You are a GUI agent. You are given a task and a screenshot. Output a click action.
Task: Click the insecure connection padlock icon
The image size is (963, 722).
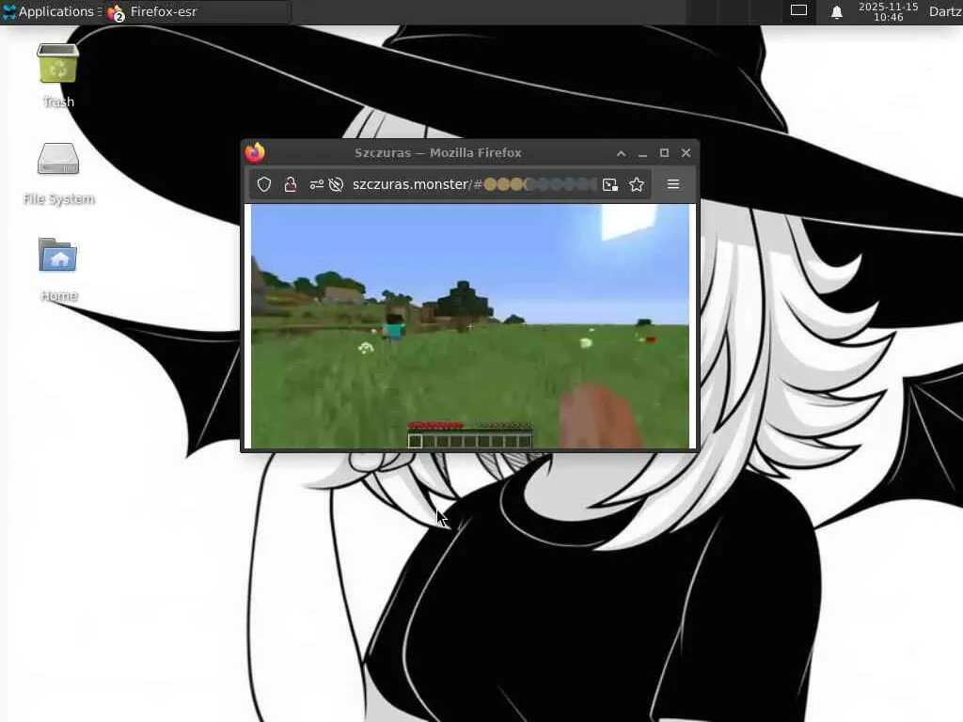(x=291, y=184)
